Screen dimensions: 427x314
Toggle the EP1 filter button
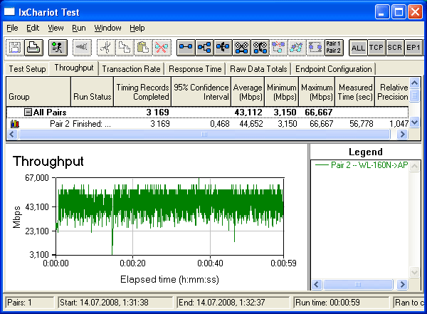pyautogui.click(x=413, y=48)
